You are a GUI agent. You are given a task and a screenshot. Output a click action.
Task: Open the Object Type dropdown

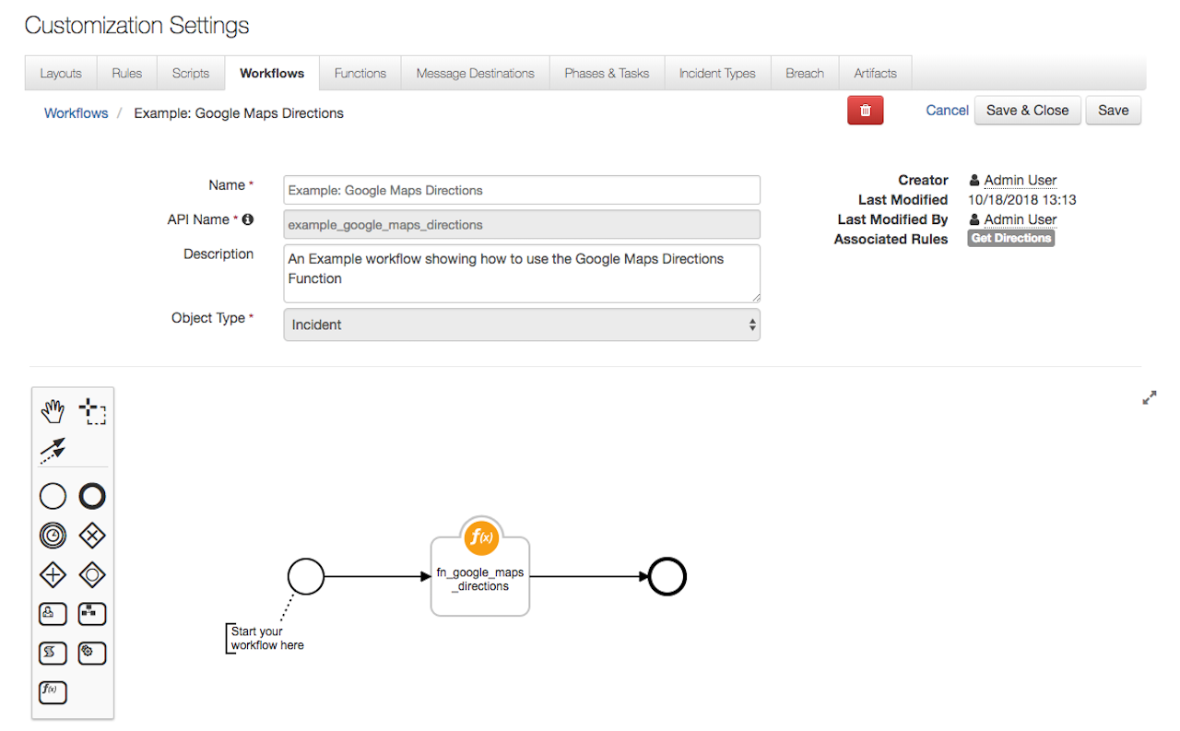522,324
